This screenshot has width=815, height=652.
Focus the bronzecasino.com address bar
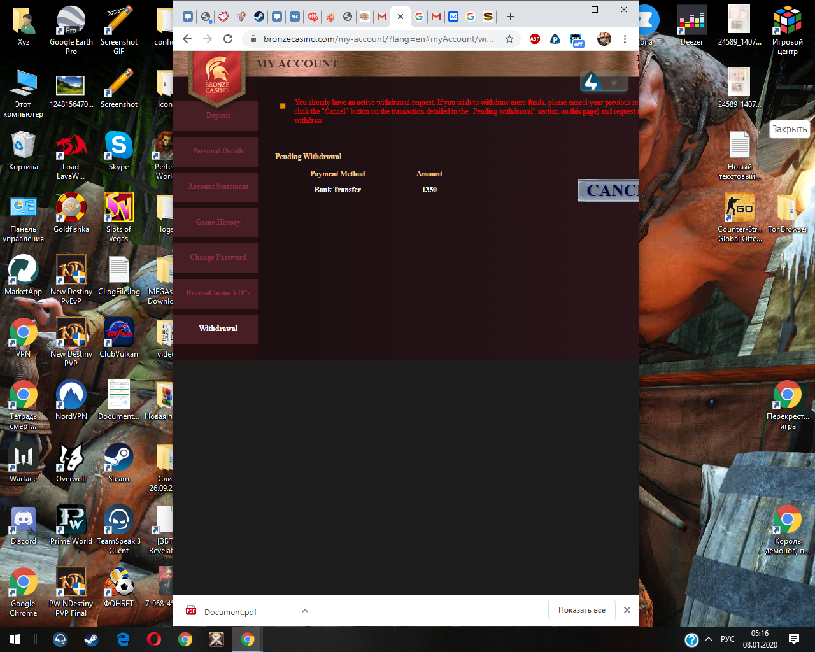378,39
